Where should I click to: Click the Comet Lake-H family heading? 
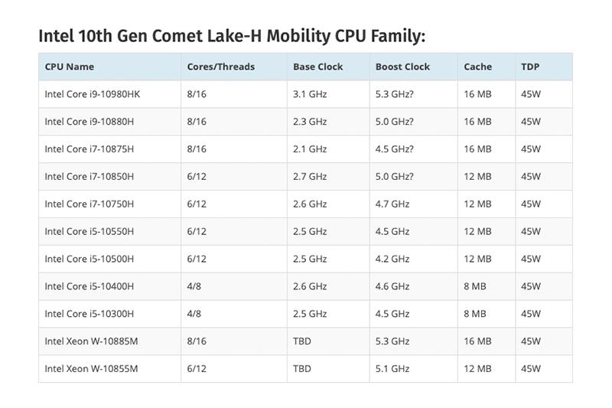232,36
